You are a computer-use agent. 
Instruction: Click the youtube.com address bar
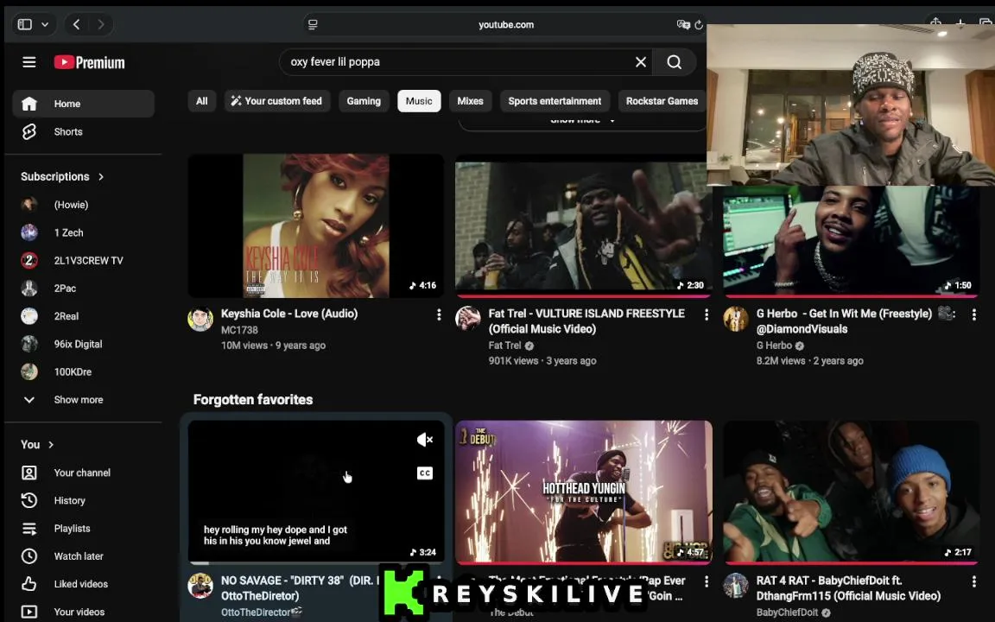pyautogui.click(x=506, y=25)
